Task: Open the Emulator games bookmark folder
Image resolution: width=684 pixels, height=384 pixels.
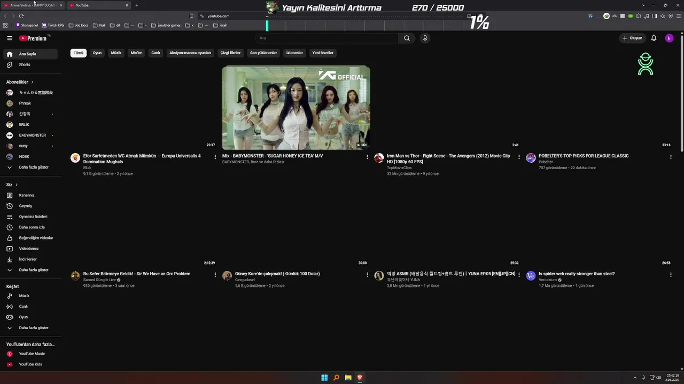Action: (x=166, y=25)
